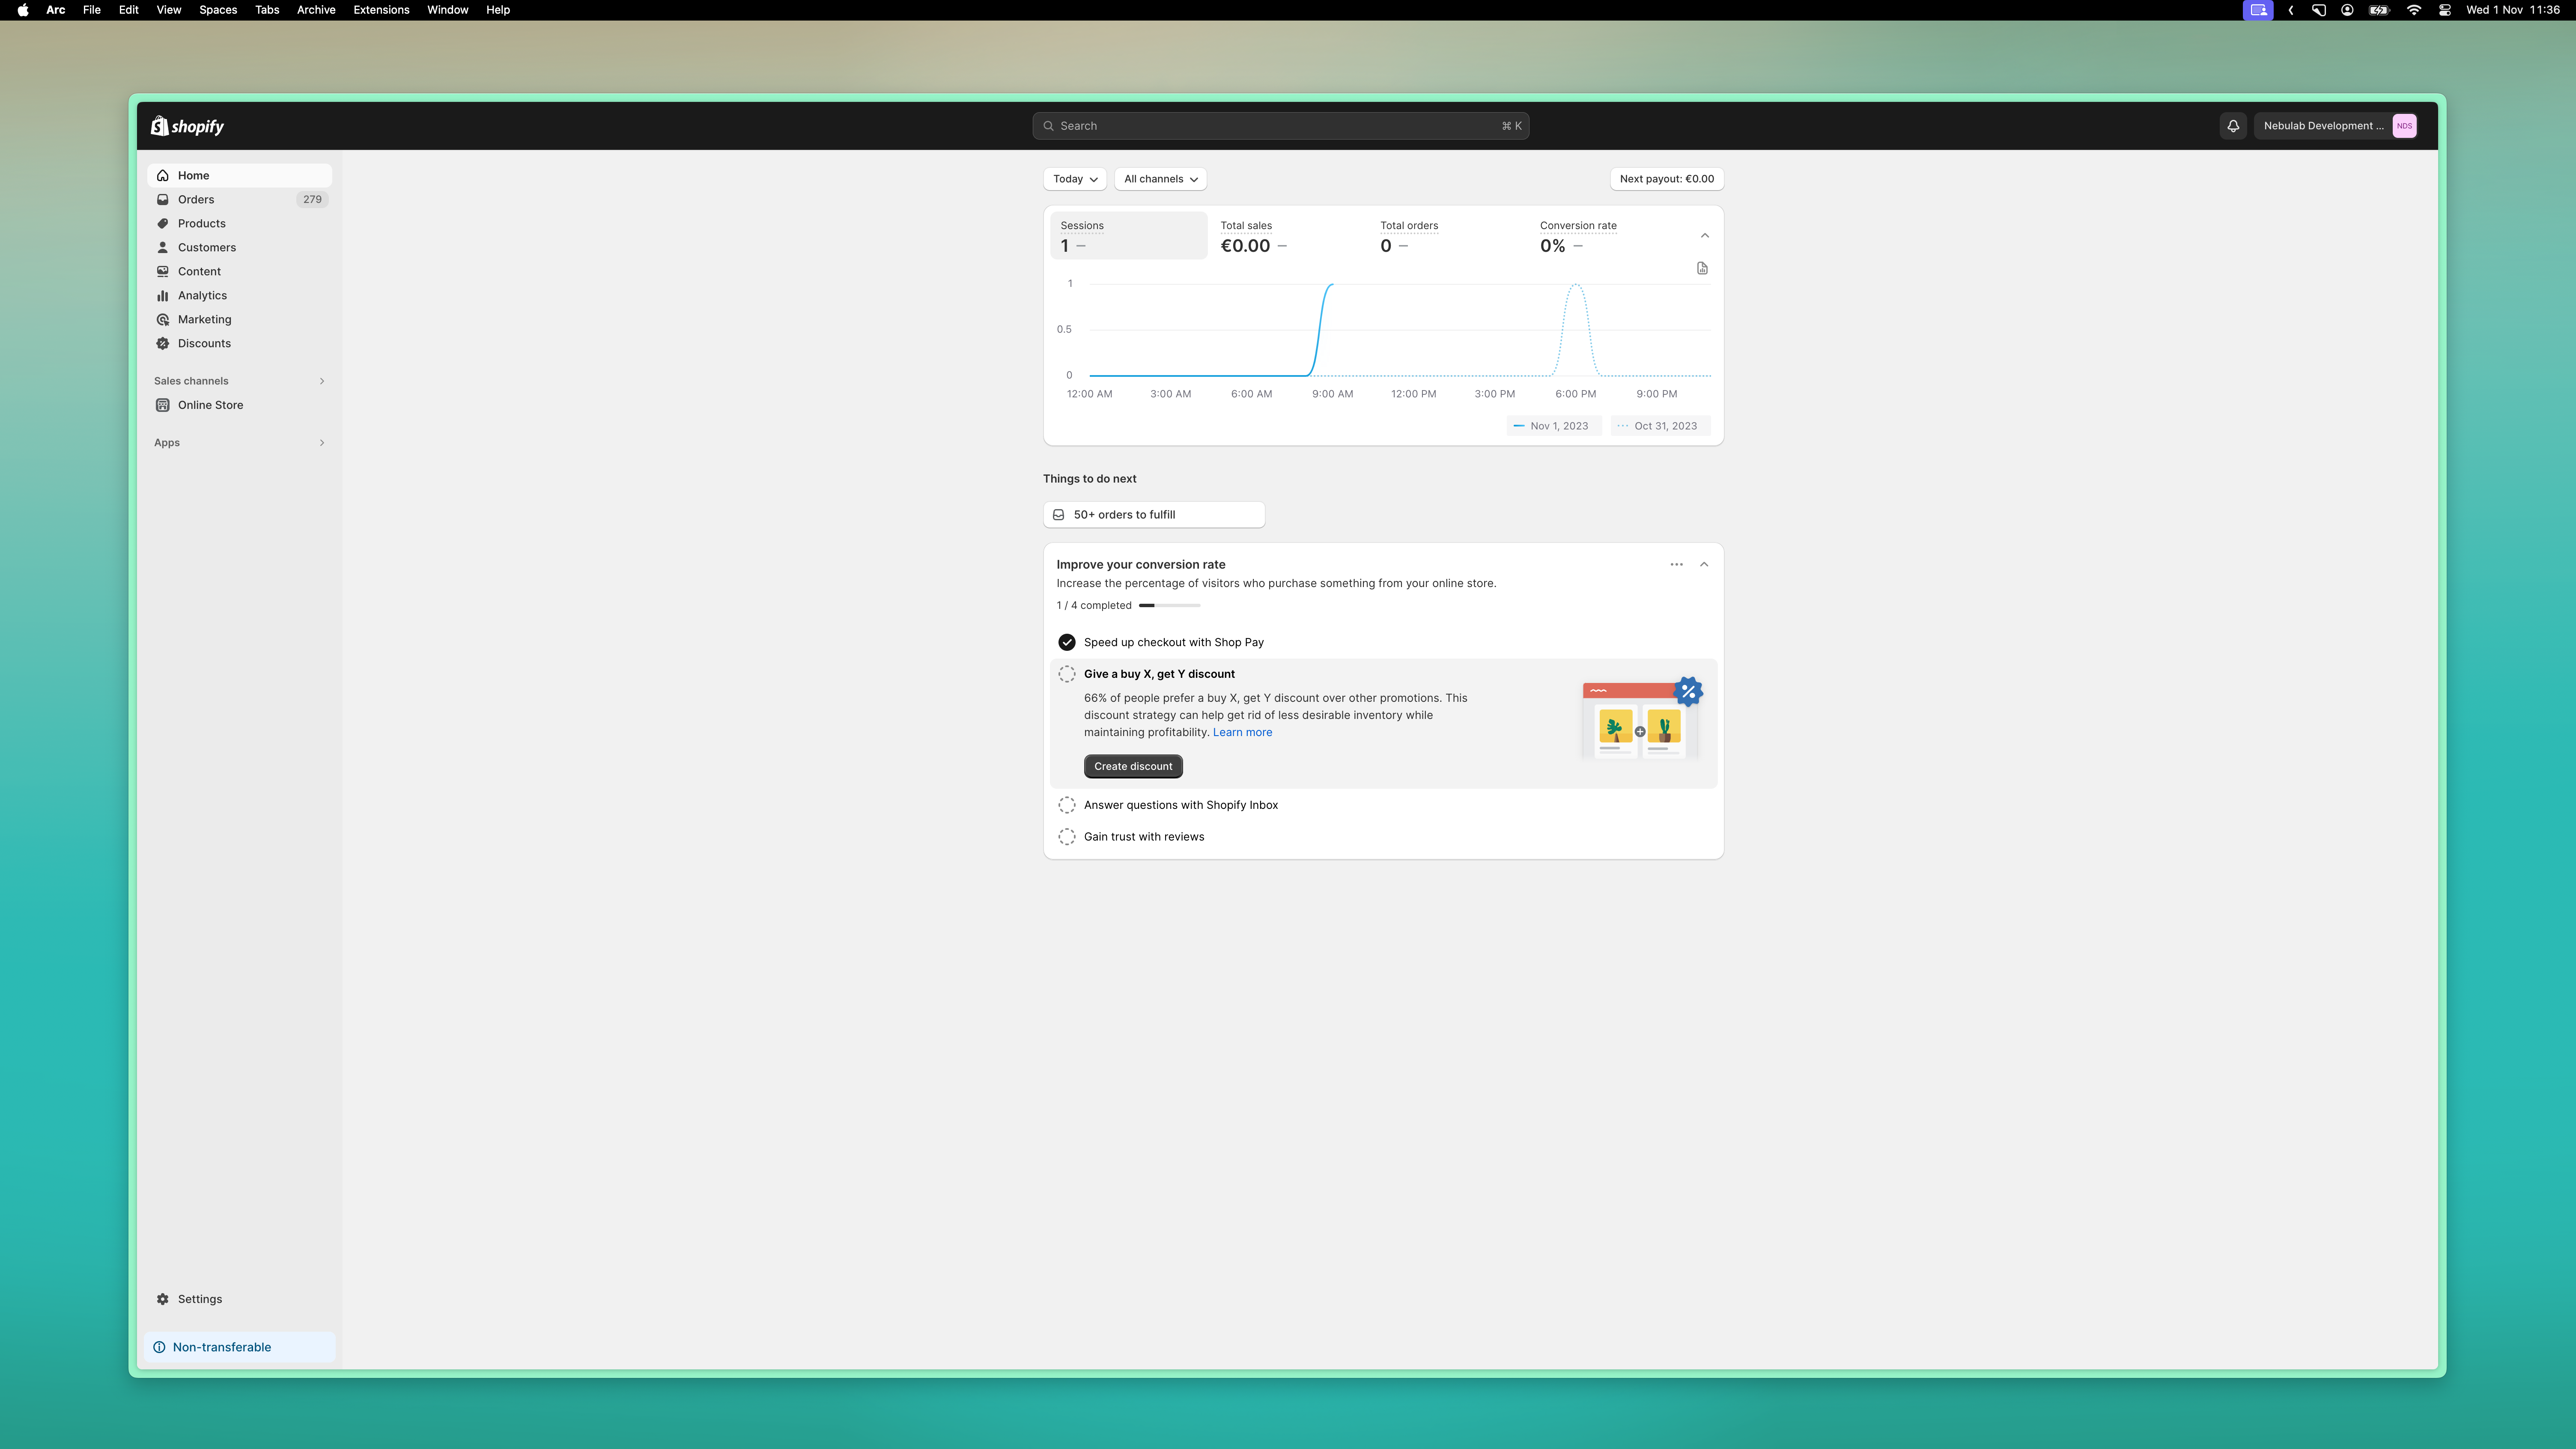Click the Create discount button

tap(1133, 767)
